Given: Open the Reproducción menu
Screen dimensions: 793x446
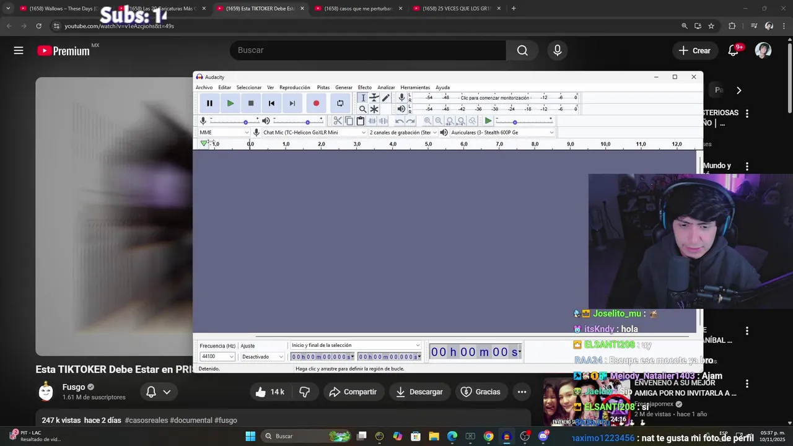Looking at the screenshot, I should [295, 87].
